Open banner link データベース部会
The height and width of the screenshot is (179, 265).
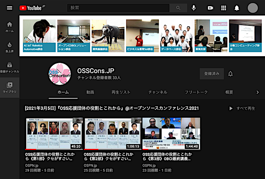tap(177, 36)
